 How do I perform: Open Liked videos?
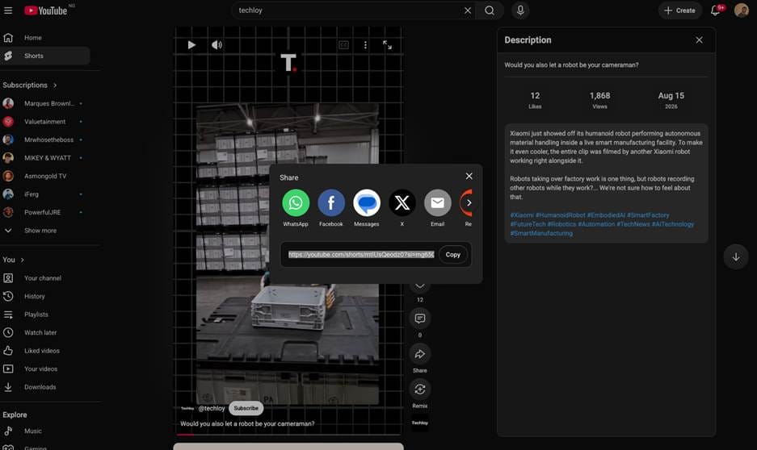[x=45, y=351]
